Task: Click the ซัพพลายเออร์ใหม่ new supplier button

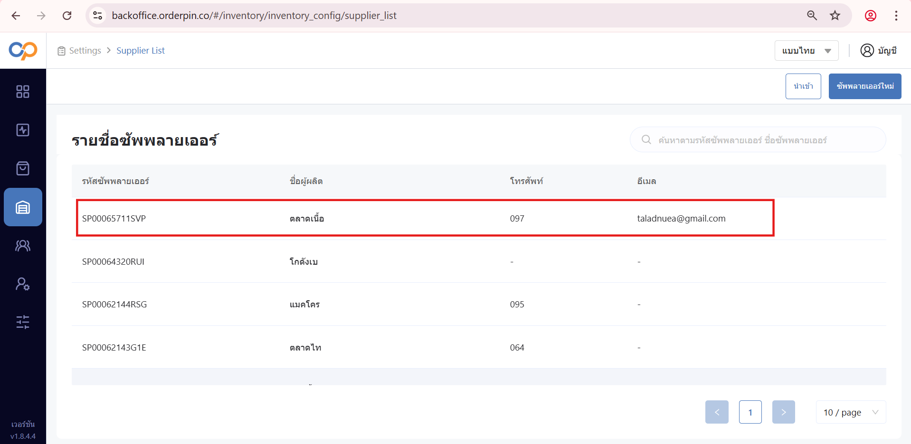Action: (865, 86)
